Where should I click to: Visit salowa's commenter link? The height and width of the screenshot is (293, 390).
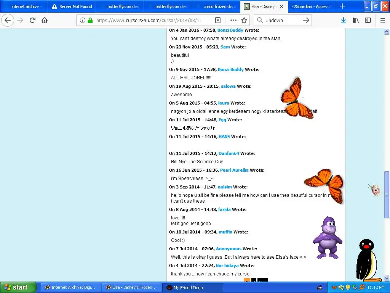[x=228, y=86]
